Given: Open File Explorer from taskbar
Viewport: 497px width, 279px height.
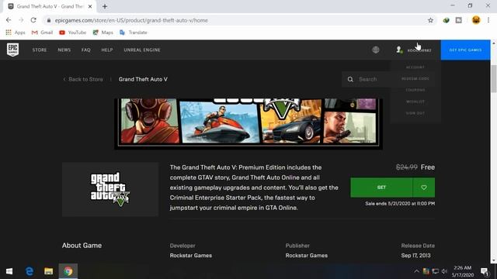Looking at the screenshot, I should click(48, 271).
